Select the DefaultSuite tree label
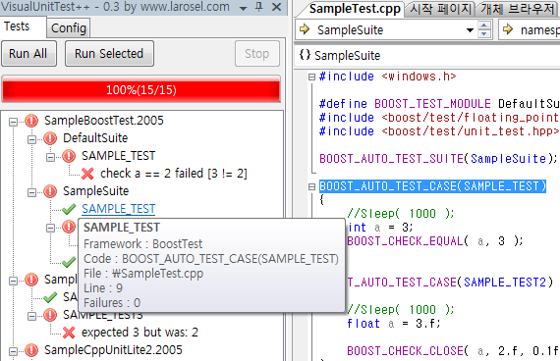Viewport: 560px width, 361px height. [95, 138]
